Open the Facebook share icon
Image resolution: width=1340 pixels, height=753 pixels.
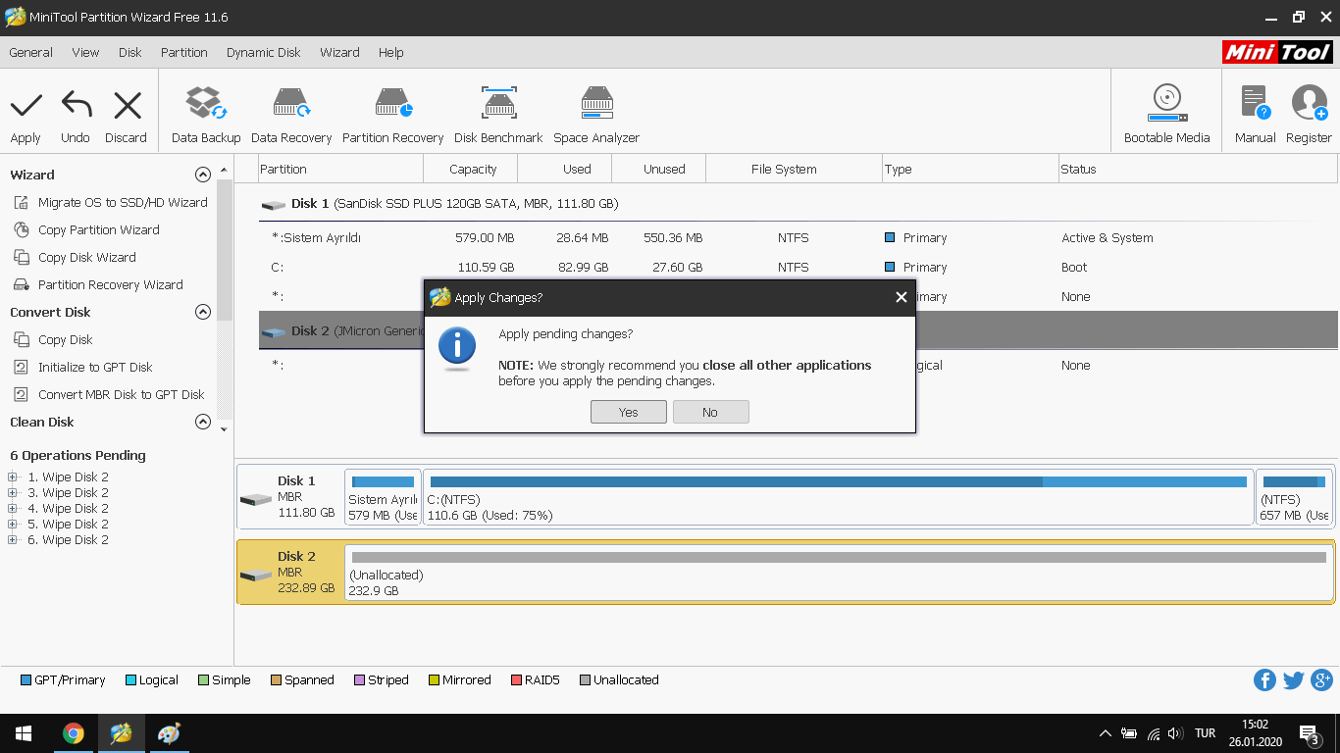tap(1265, 680)
